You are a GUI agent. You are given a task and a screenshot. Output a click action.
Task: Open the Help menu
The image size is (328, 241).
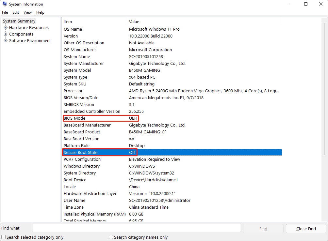pos(40,12)
